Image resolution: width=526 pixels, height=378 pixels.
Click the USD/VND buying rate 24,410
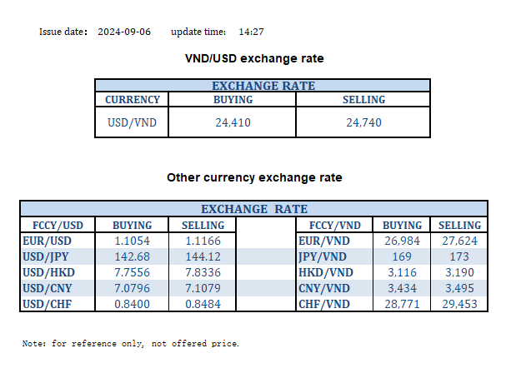tap(232, 123)
